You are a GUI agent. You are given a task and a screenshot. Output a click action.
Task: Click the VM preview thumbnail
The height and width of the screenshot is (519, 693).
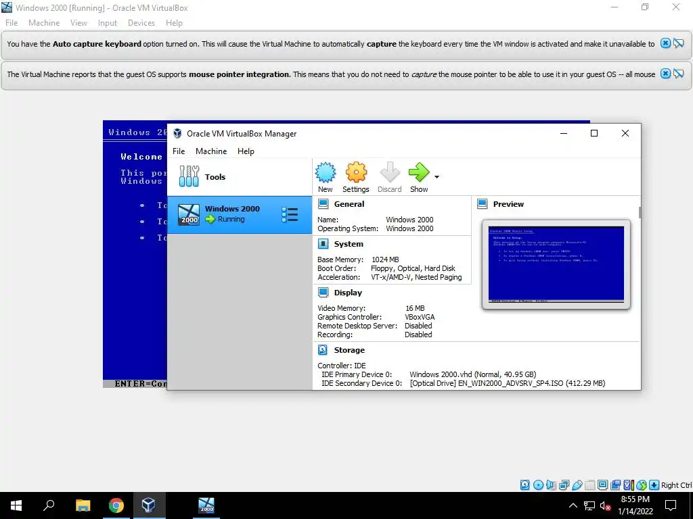tap(556, 264)
